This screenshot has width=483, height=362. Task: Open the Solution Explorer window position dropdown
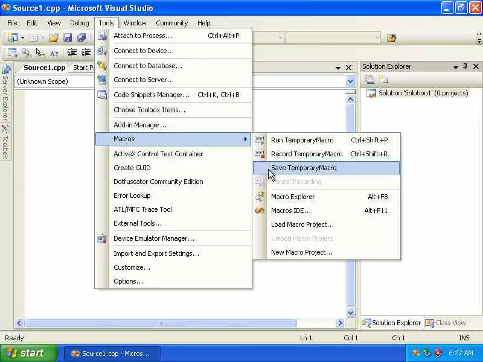tap(456, 67)
